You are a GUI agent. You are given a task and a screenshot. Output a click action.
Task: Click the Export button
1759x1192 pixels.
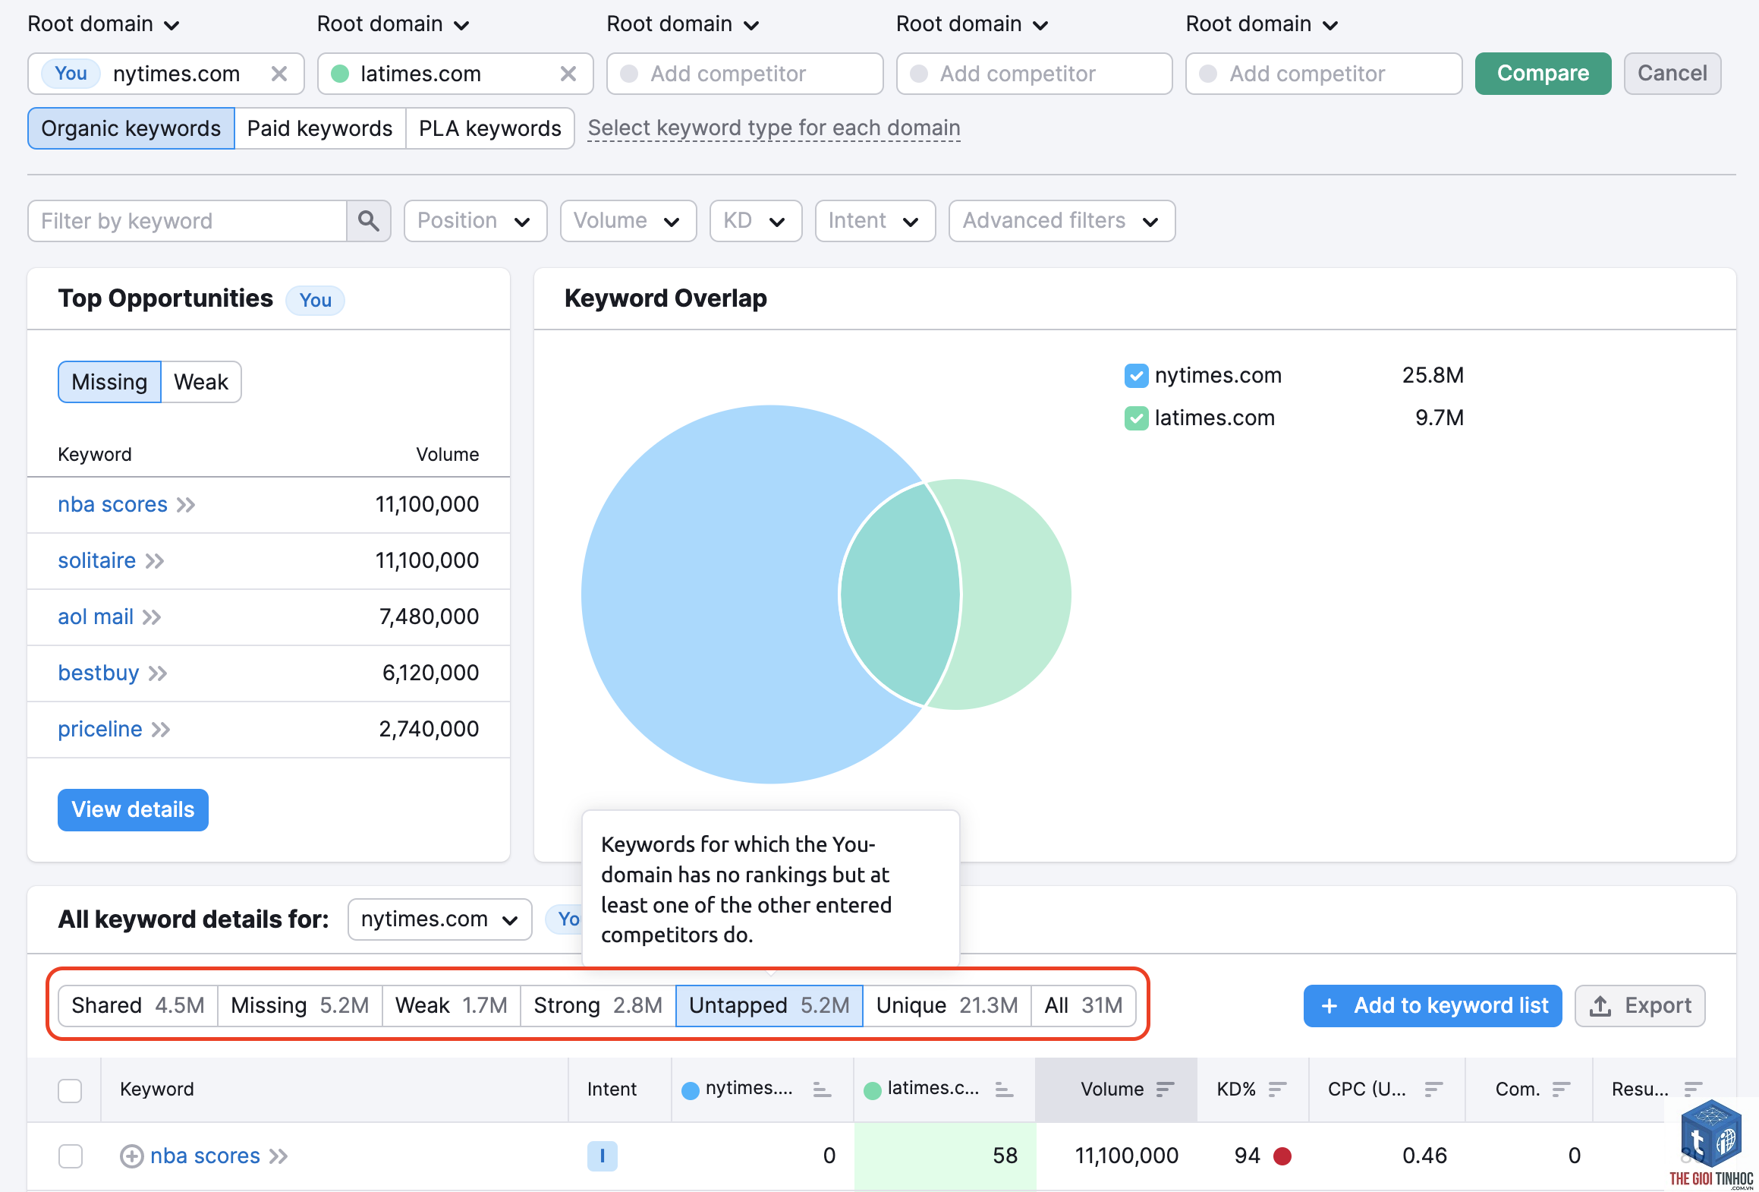pyautogui.click(x=1640, y=1006)
